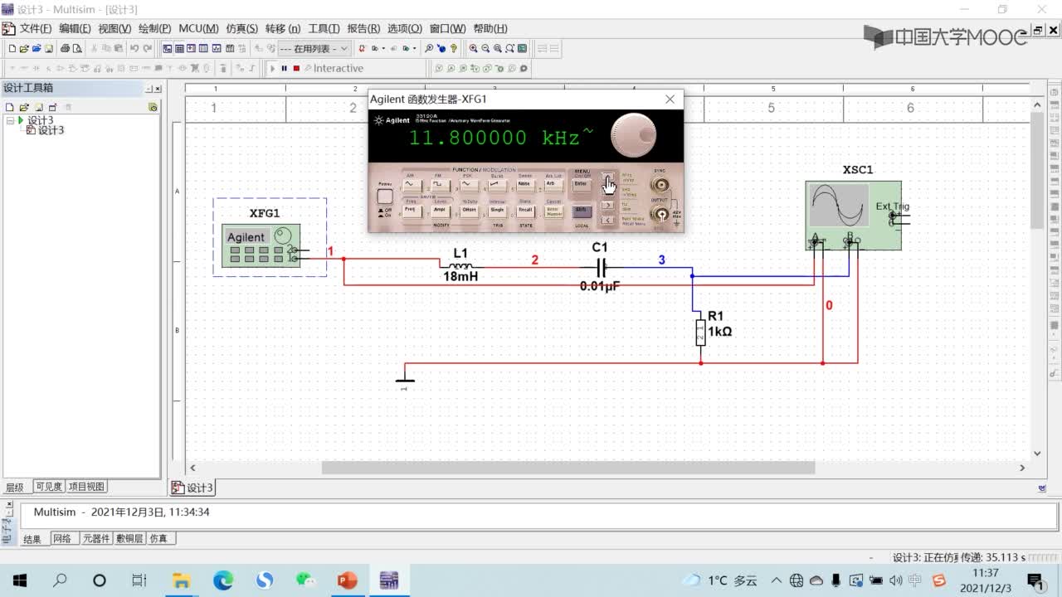Click the Open file folder icon

[x=24, y=49]
